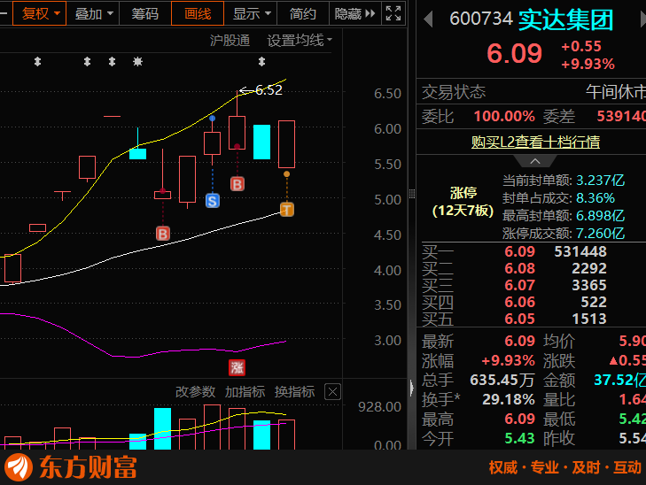Click 当前封单额 value 3.237亿

point(601,181)
